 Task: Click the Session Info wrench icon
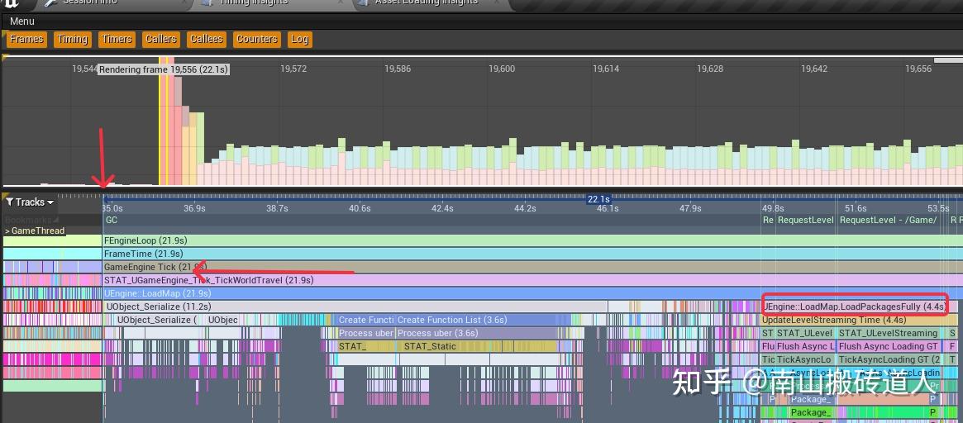pyautogui.click(x=51, y=2)
